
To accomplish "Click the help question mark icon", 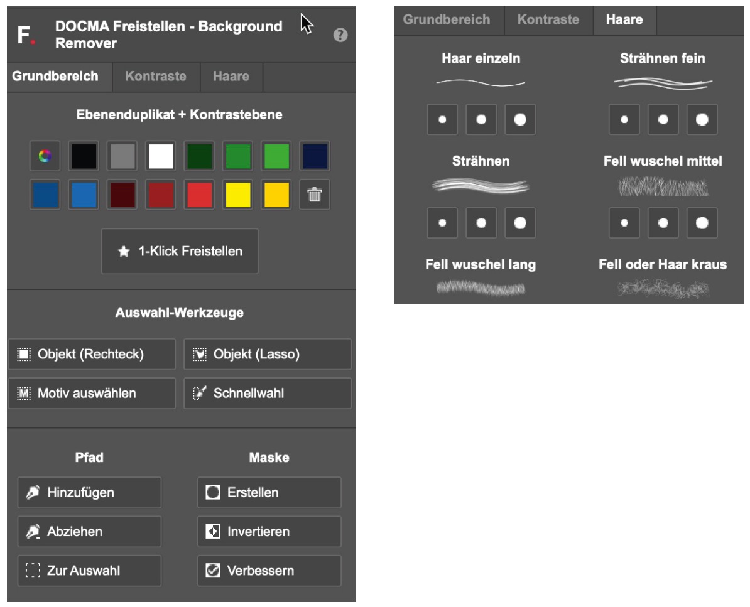I will point(342,37).
